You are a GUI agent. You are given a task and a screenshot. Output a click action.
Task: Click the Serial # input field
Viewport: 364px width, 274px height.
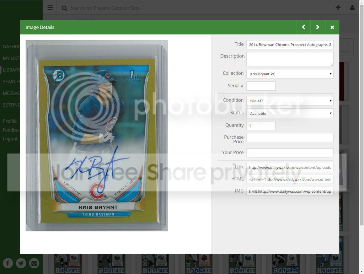click(261, 86)
